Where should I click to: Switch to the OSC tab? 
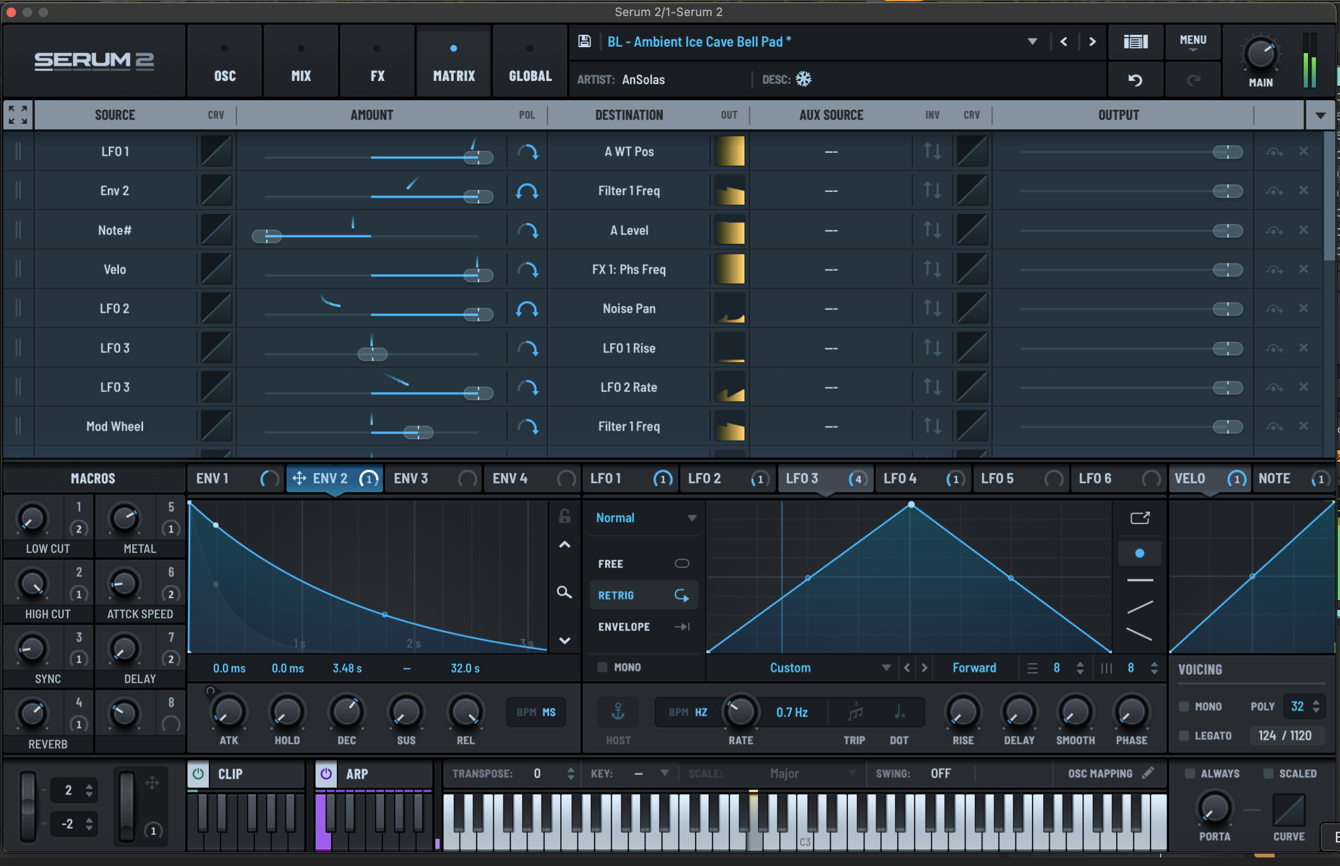pos(225,62)
